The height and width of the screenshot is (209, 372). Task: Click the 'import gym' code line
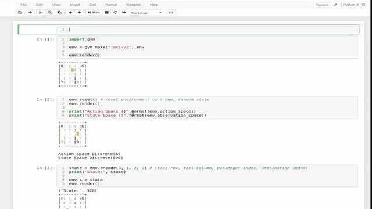coord(82,39)
